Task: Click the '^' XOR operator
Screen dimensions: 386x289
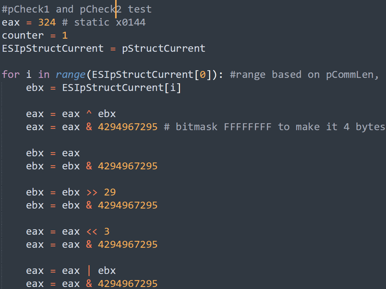Action: (x=89, y=114)
